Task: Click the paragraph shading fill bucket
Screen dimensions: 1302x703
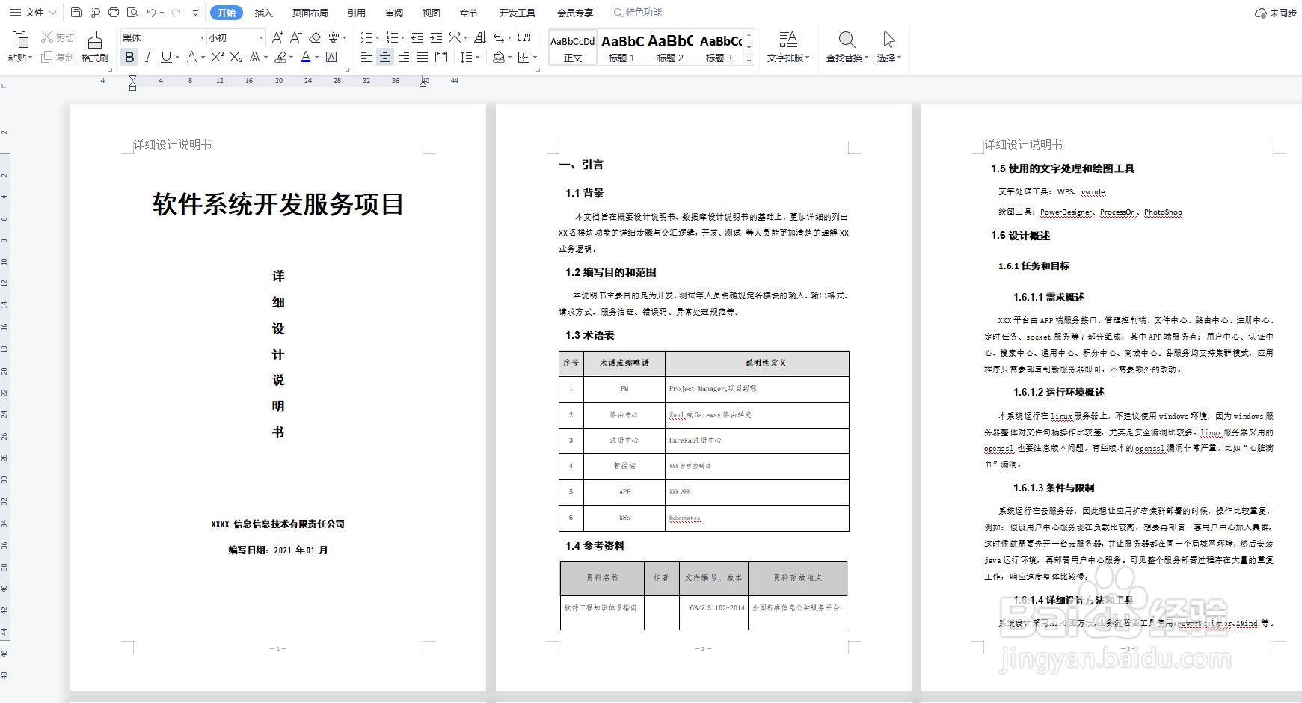Action: tap(499, 57)
